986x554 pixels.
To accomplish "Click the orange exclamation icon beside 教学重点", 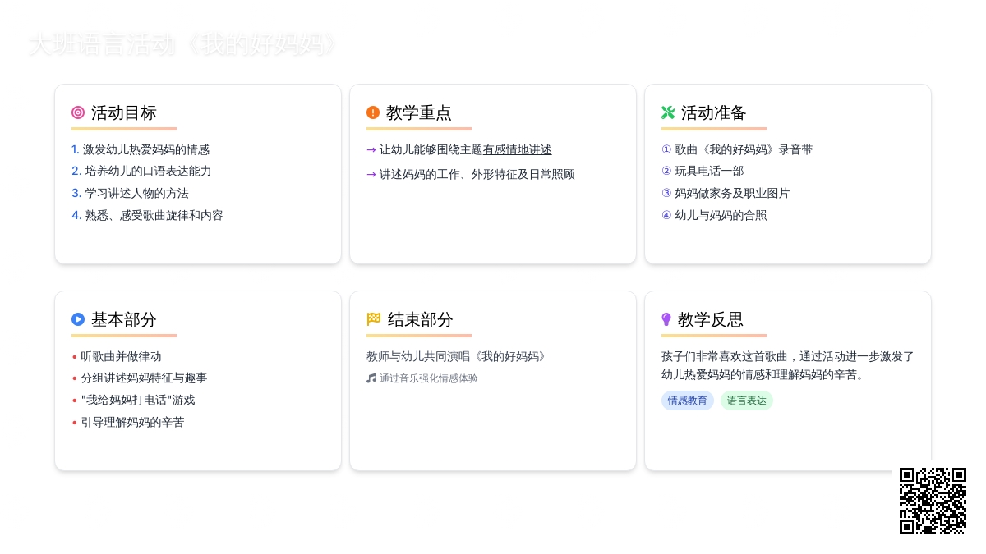I will point(373,112).
